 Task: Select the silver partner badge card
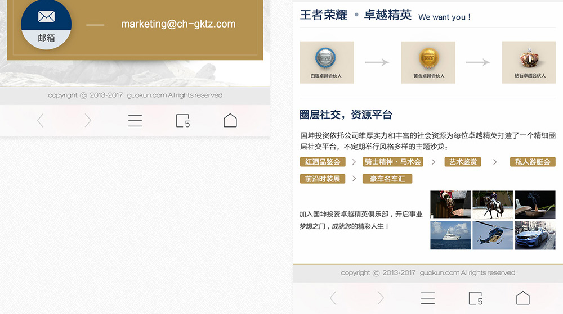point(327,62)
